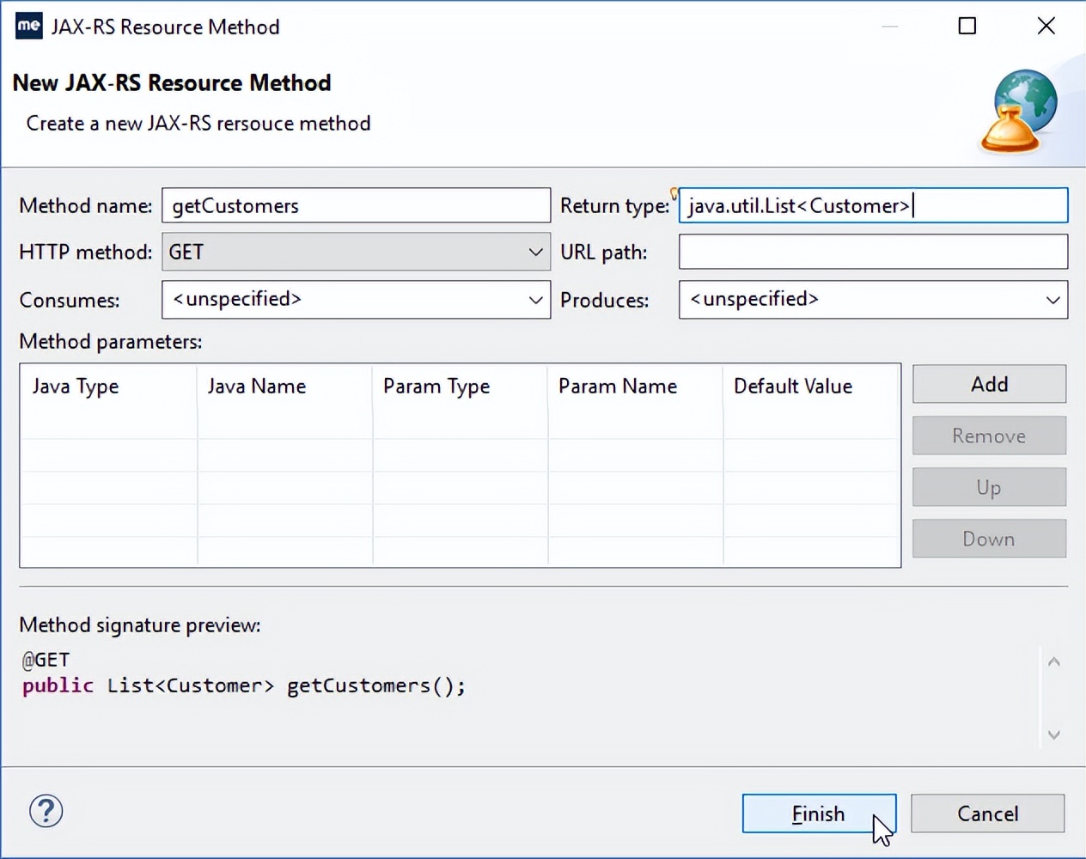
Task: Click the Method name text field
Action: 356,206
